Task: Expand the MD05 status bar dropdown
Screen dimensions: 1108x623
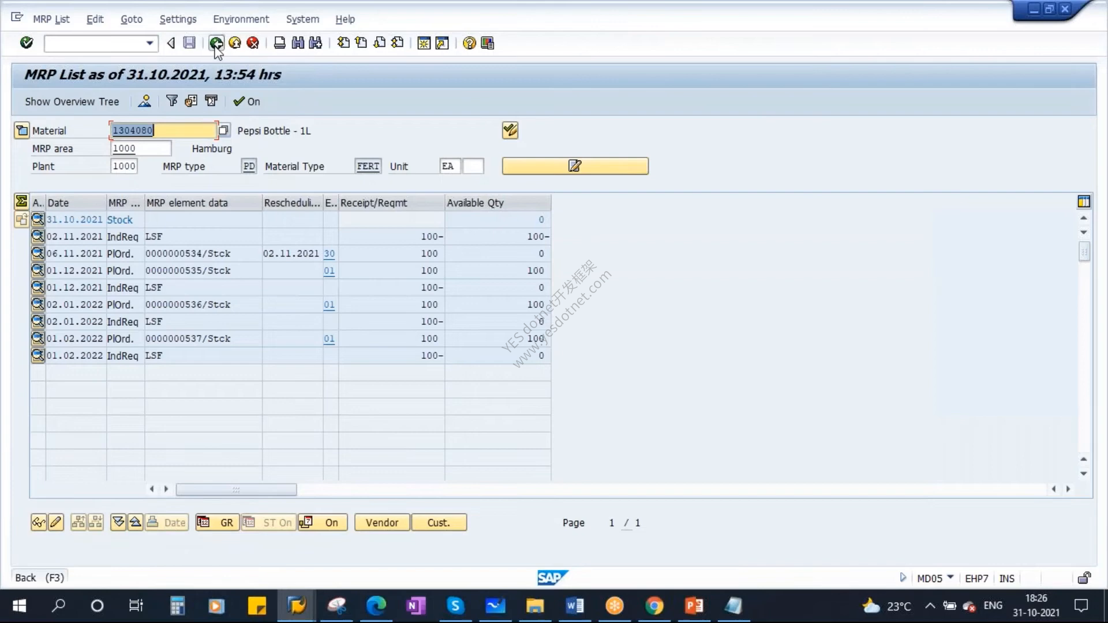Action: [950, 577]
